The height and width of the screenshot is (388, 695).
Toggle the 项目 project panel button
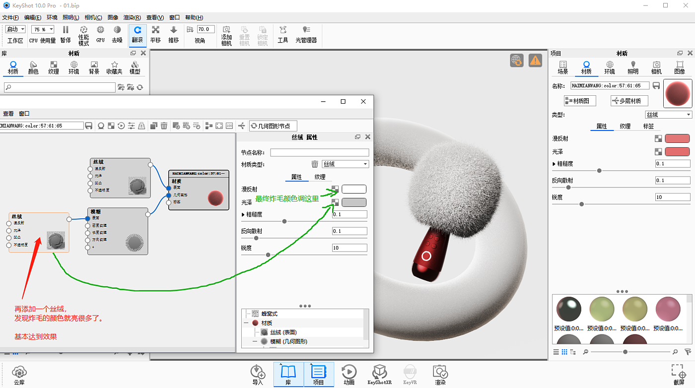coord(318,374)
